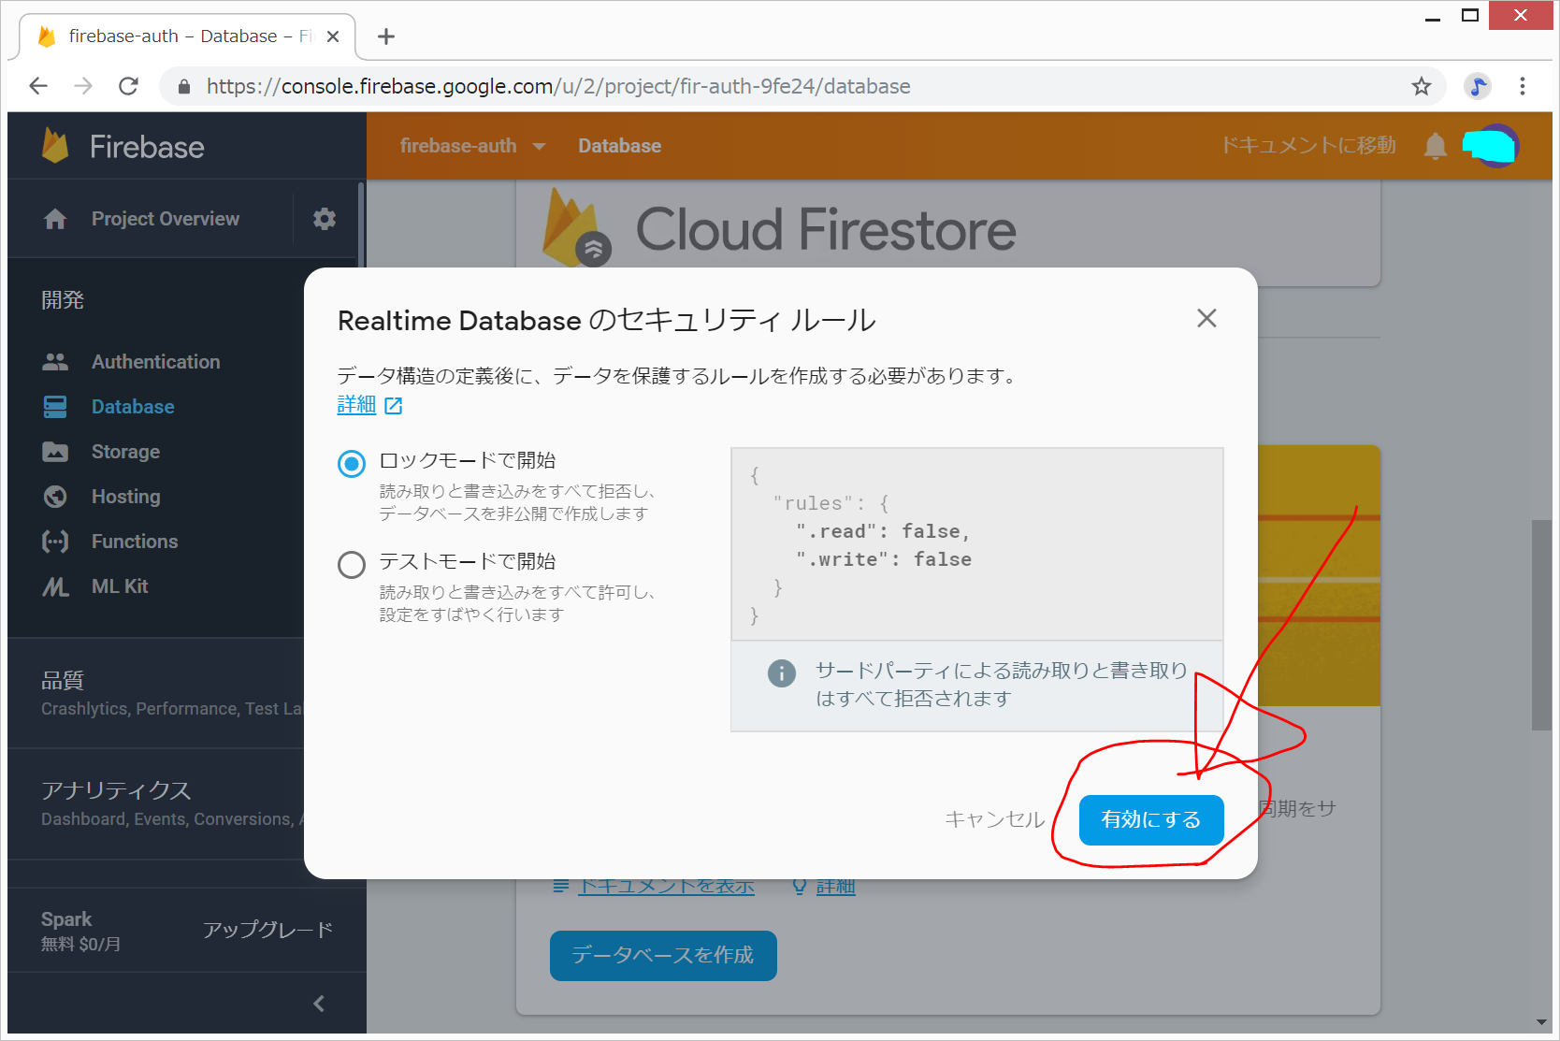The width and height of the screenshot is (1560, 1041).
Task: Go to Project Overview
Action: click(x=165, y=219)
